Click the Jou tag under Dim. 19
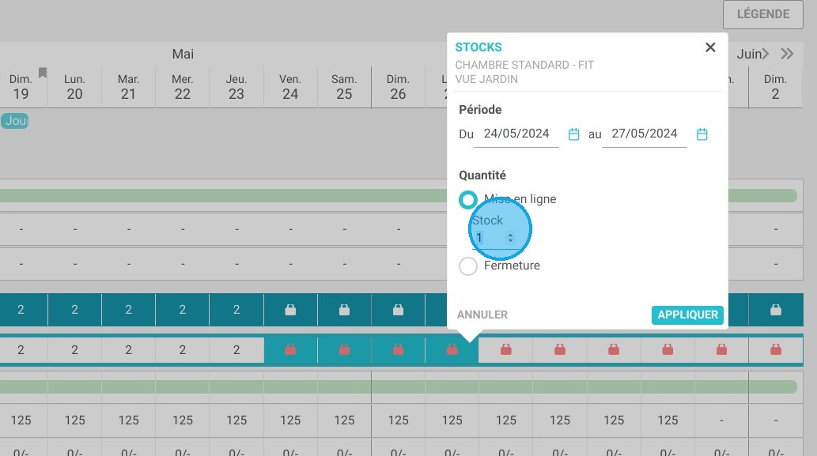 pyautogui.click(x=14, y=121)
